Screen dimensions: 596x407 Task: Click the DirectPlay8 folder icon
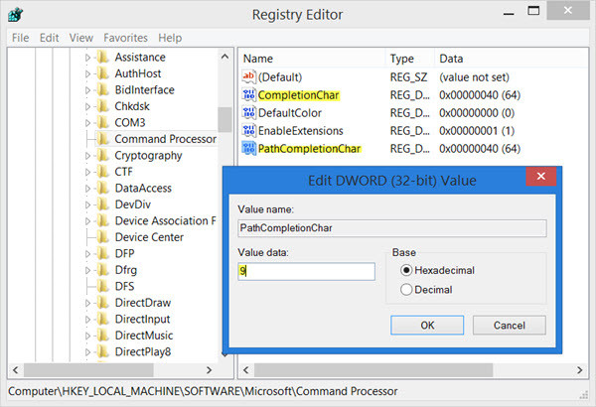102,351
